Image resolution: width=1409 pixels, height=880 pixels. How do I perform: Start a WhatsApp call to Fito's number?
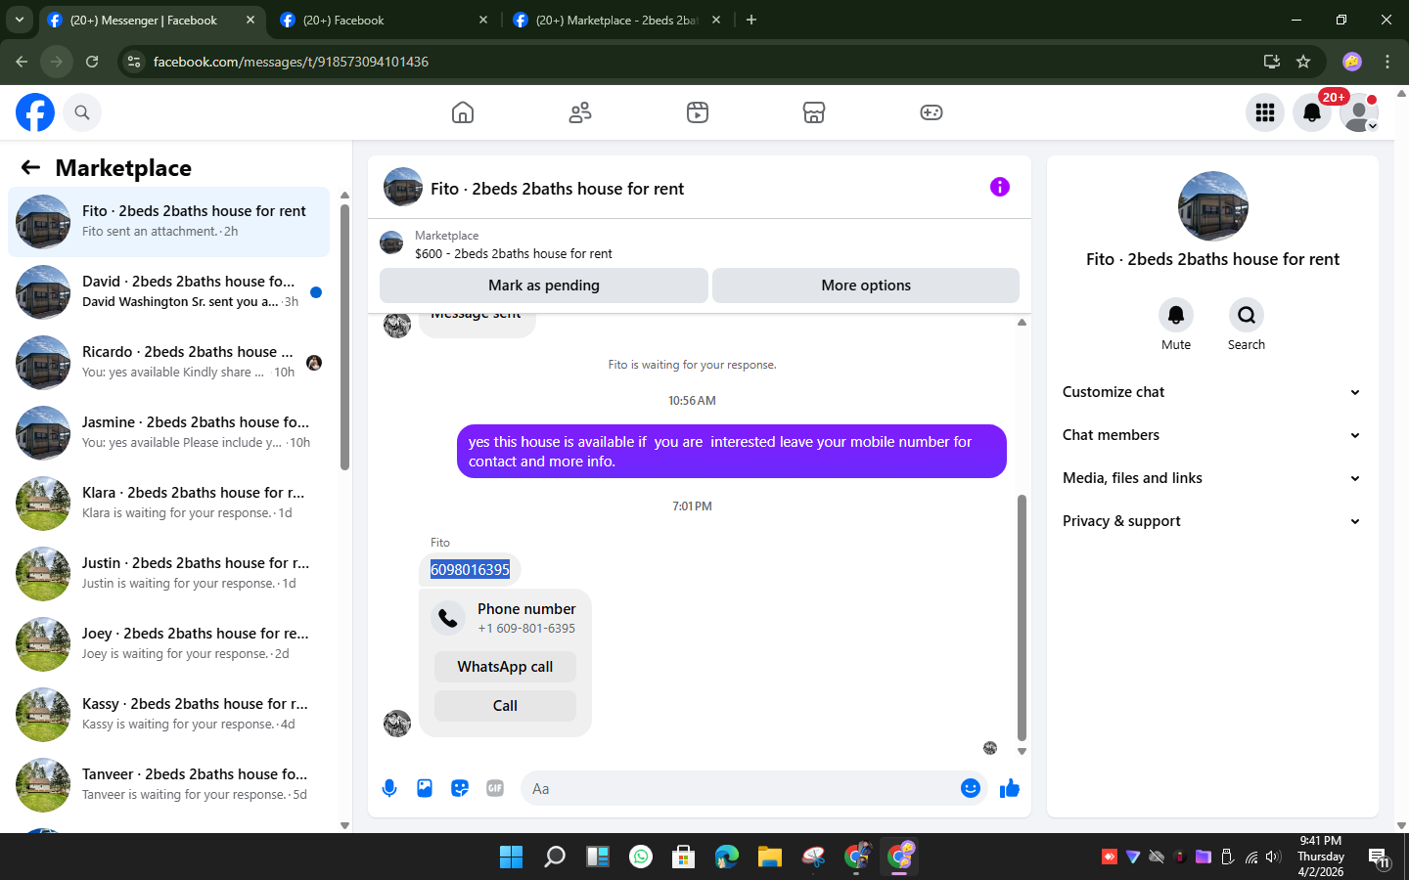click(x=505, y=667)
